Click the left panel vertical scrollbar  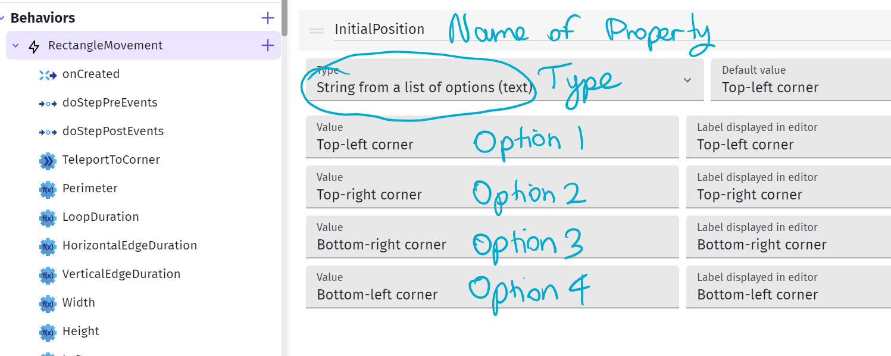(285, 18)
